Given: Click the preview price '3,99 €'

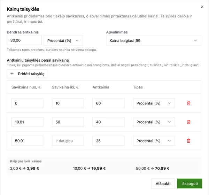Looking at the screenshot, I should [33, 168].
